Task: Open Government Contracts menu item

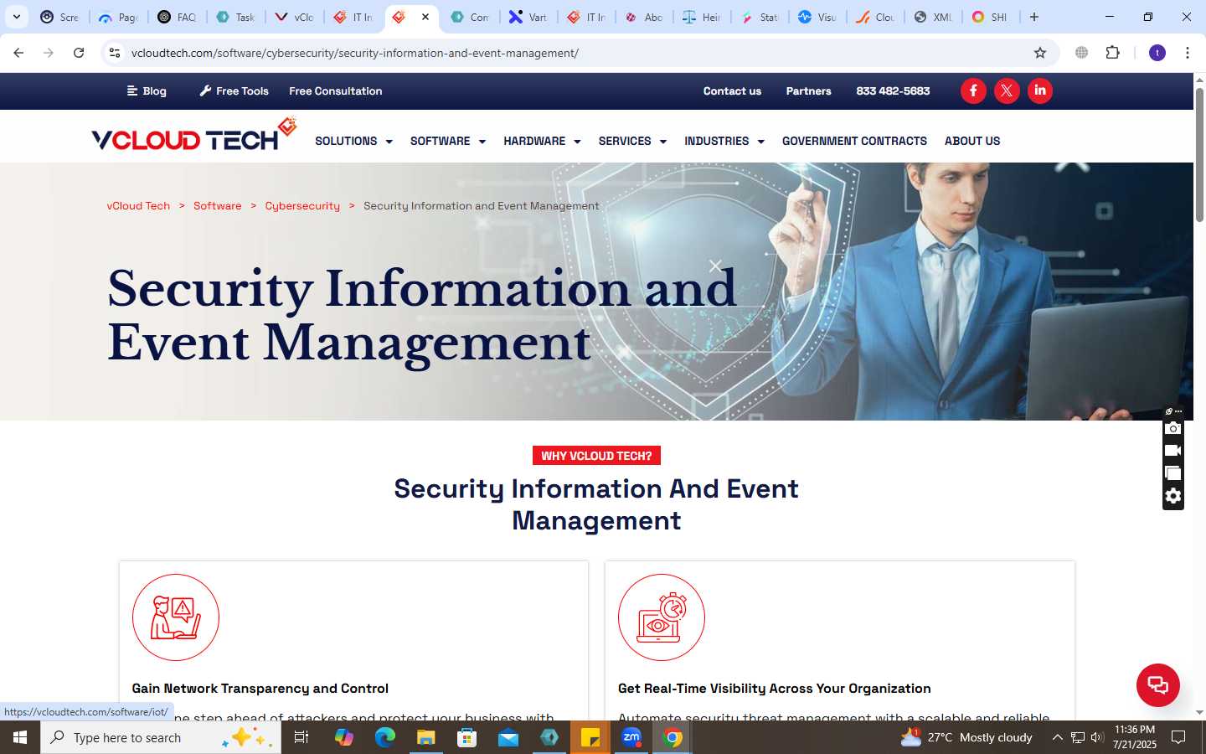Action: tap(854, 141)
